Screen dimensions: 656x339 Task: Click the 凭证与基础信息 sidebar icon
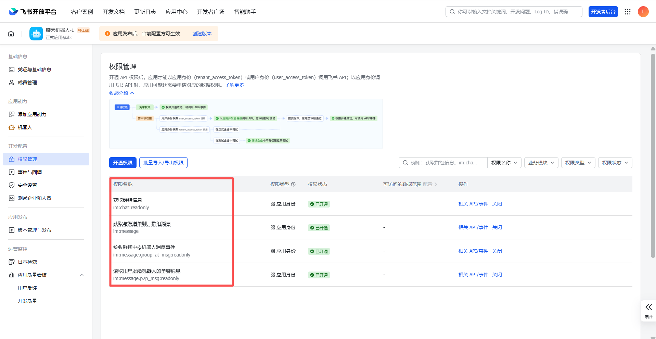(x=12, y=70)
